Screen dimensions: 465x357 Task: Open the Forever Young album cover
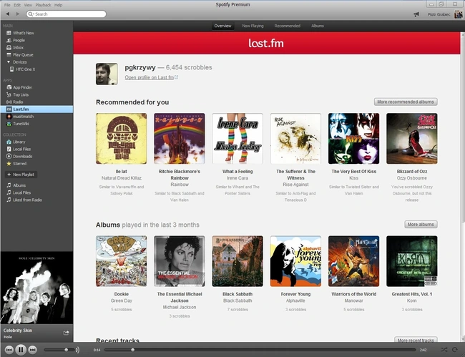coord(295,261)
